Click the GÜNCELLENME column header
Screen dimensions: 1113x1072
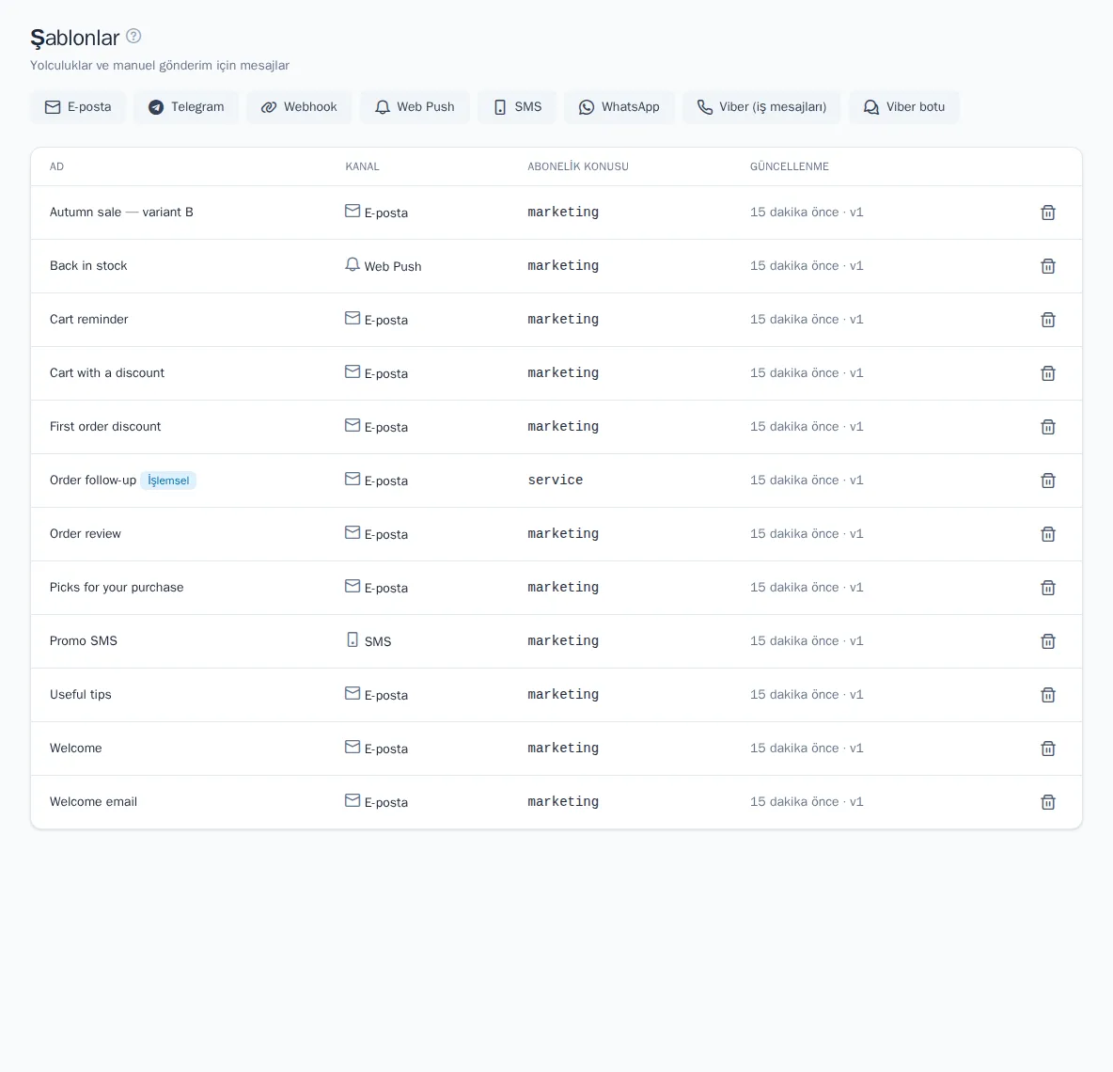790,166
